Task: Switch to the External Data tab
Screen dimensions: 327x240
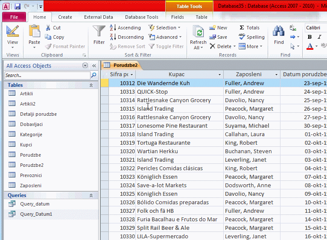Action: coord(98,17)
